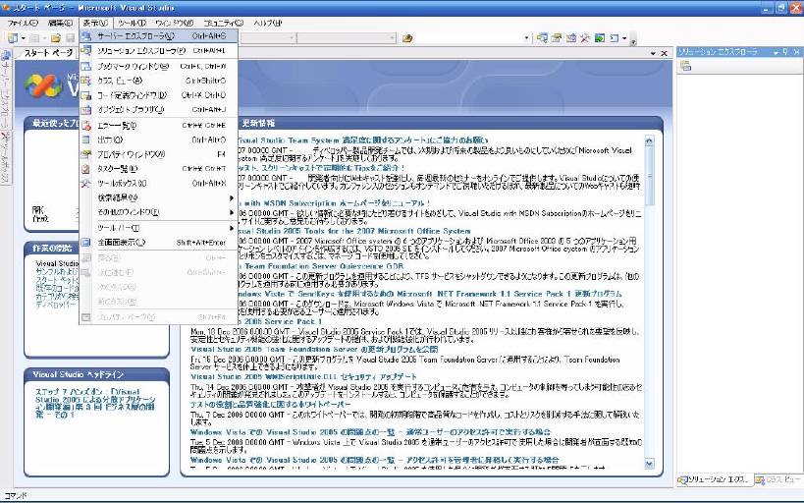Open the Other Windows toolbar dropdown arrow

coord(624,38)
